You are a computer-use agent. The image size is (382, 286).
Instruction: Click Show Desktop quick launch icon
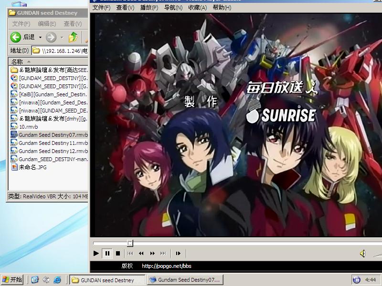(34, 280)
